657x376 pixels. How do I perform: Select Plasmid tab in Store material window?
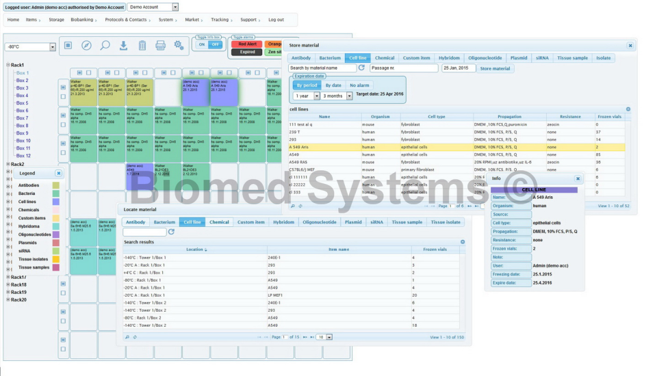(x=519, y=58)
